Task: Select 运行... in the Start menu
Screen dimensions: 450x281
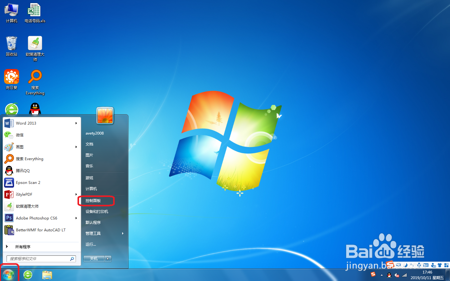Action: [90, 244]
